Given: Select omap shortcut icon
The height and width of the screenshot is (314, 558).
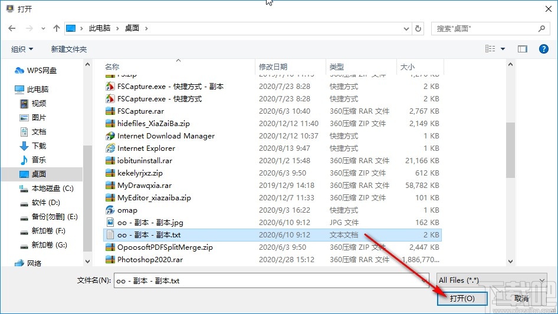Looking at the screenshot, I should click(110, 210).
